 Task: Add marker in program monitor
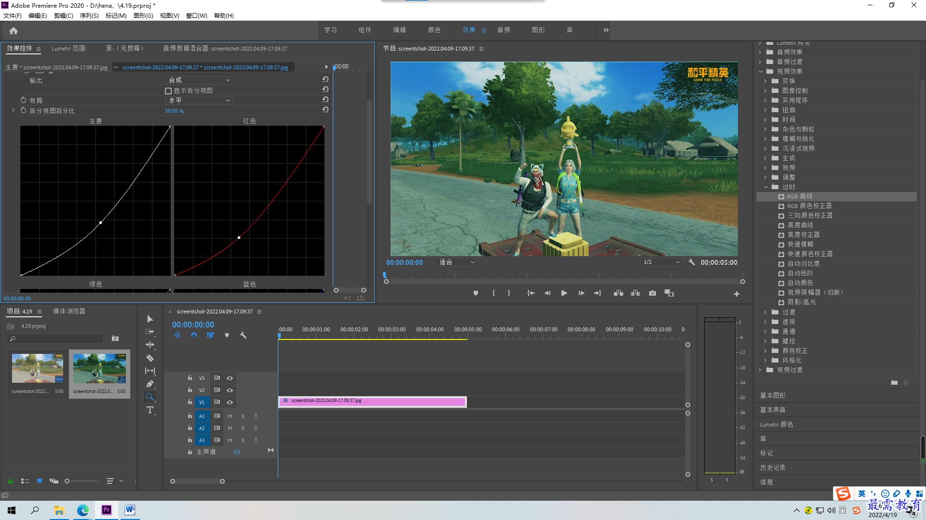click(x=476, y=293)
